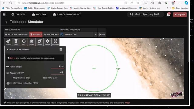Open the browser favorites list icon
194x109 pixels.
click(x=152, y=3)
